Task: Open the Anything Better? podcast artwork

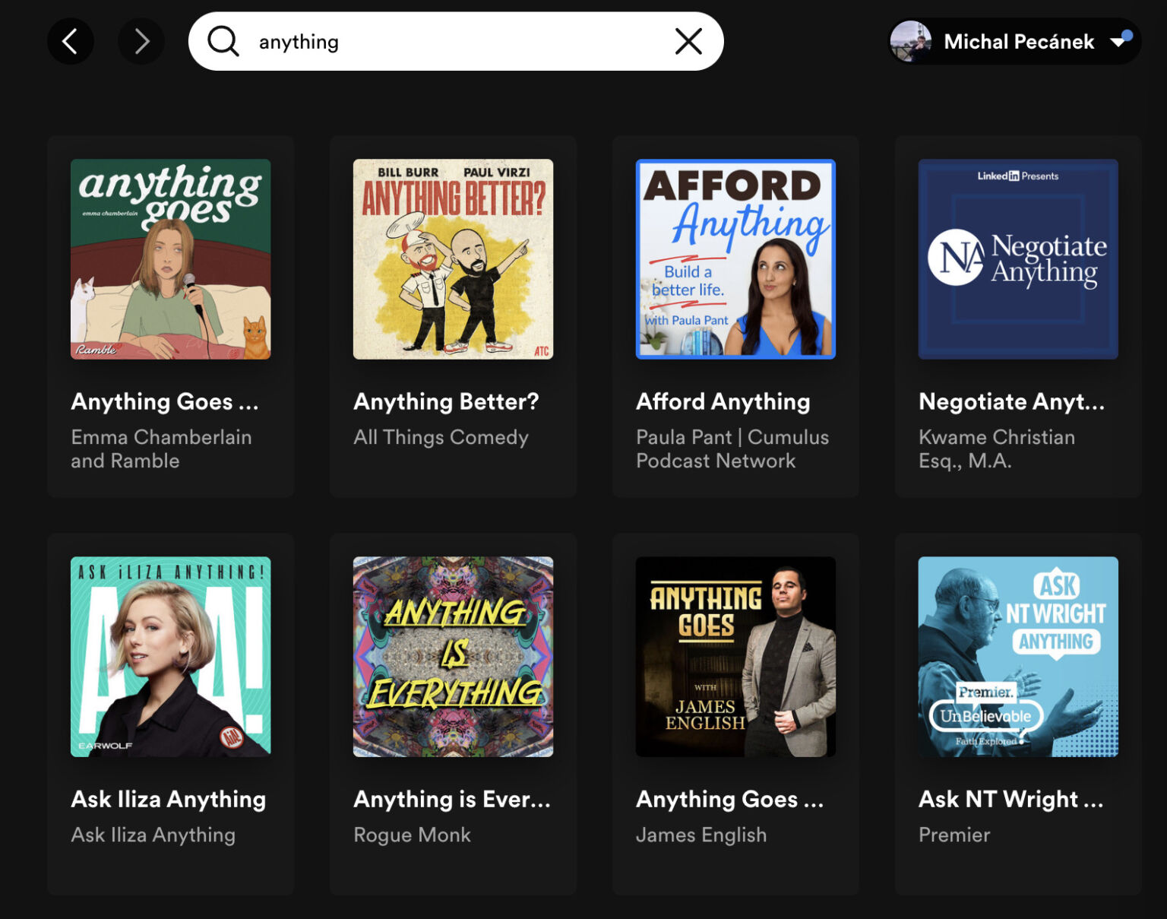Action: [453, 259]
